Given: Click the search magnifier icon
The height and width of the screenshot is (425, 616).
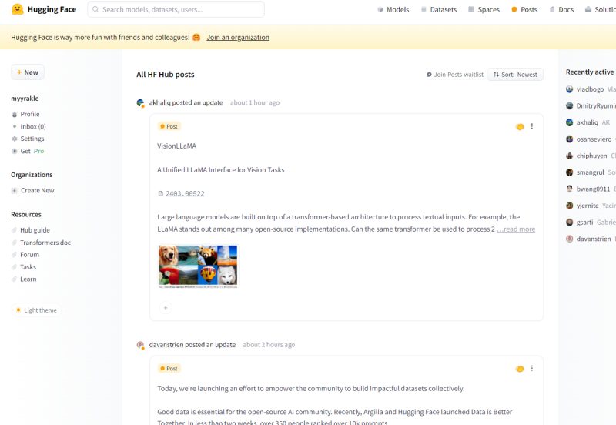Looking at the screenshot, I should click(95, 9).
